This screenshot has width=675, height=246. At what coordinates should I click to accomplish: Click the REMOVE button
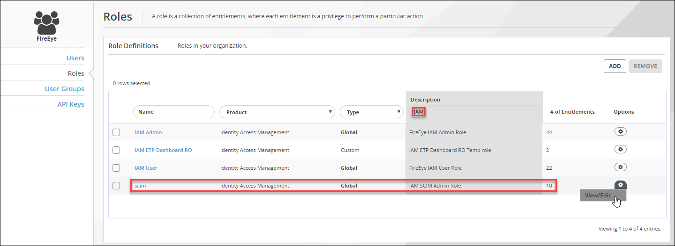tap(645, 66)
